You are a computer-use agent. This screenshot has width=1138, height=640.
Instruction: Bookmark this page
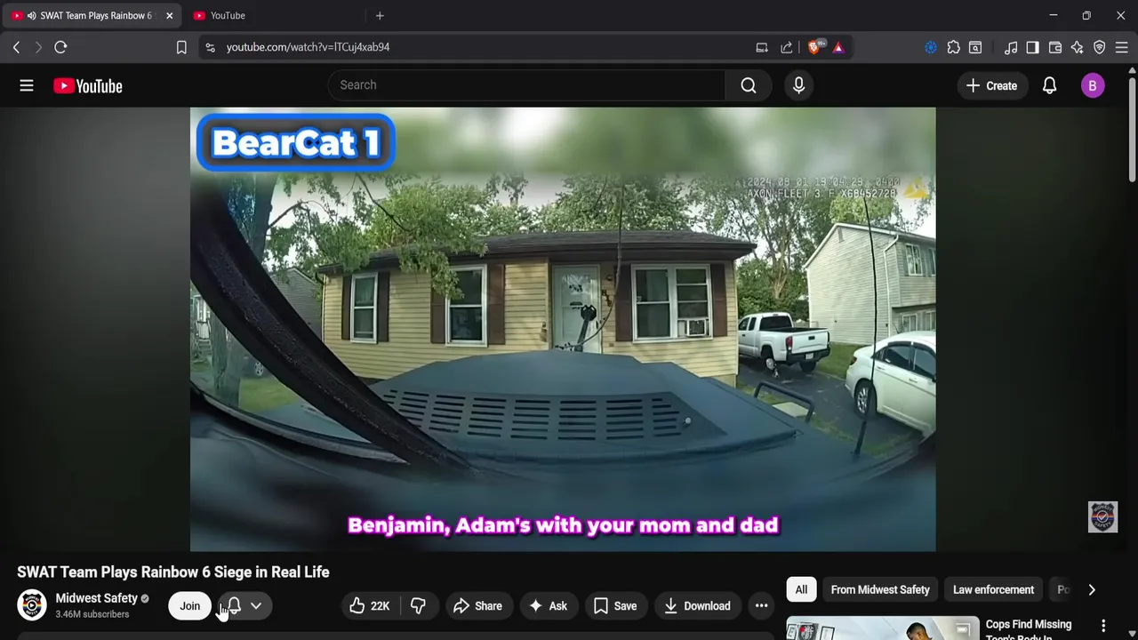(x=181, y=47)
